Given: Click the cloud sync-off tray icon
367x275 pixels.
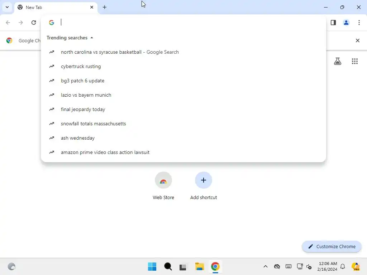Looking at the screenshot, I should click(277, 266).
